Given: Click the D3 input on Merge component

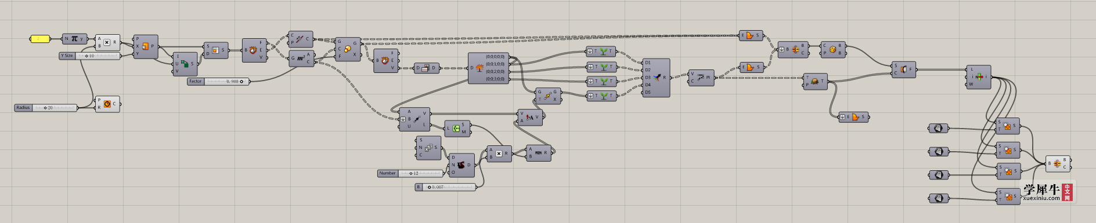Looking at the screenshot, I should pyautogui.click(x=648, y=78).
